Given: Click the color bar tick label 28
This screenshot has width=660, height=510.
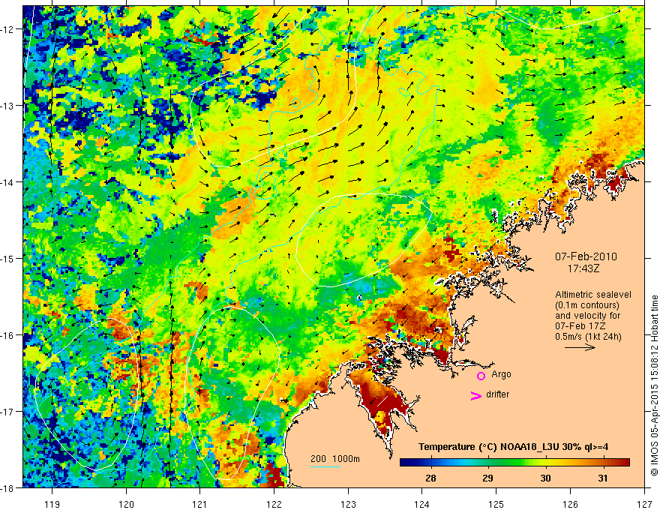Looking at the screenshot, I should click(430, 478).
